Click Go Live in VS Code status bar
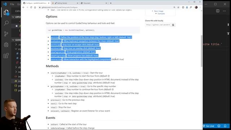 (x=209, y=126)
